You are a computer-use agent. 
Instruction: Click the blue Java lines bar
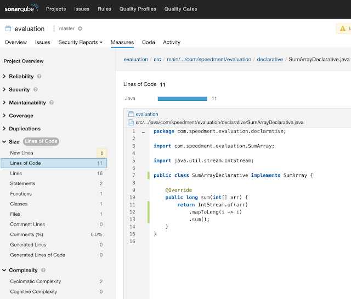pyautogui.click(x=182, y=99)
